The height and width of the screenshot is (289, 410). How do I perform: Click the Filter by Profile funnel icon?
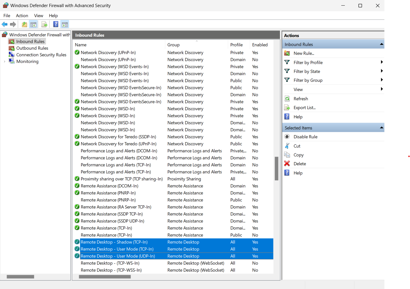coord(287,62)
